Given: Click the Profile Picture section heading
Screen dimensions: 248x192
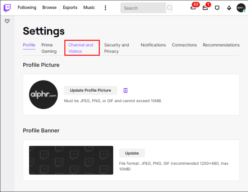Looking at the screenshot, I should 41,65.
